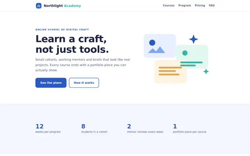Click the mentor reviews every week label
This screenshot has width=250, height=156.
[145, 132]
